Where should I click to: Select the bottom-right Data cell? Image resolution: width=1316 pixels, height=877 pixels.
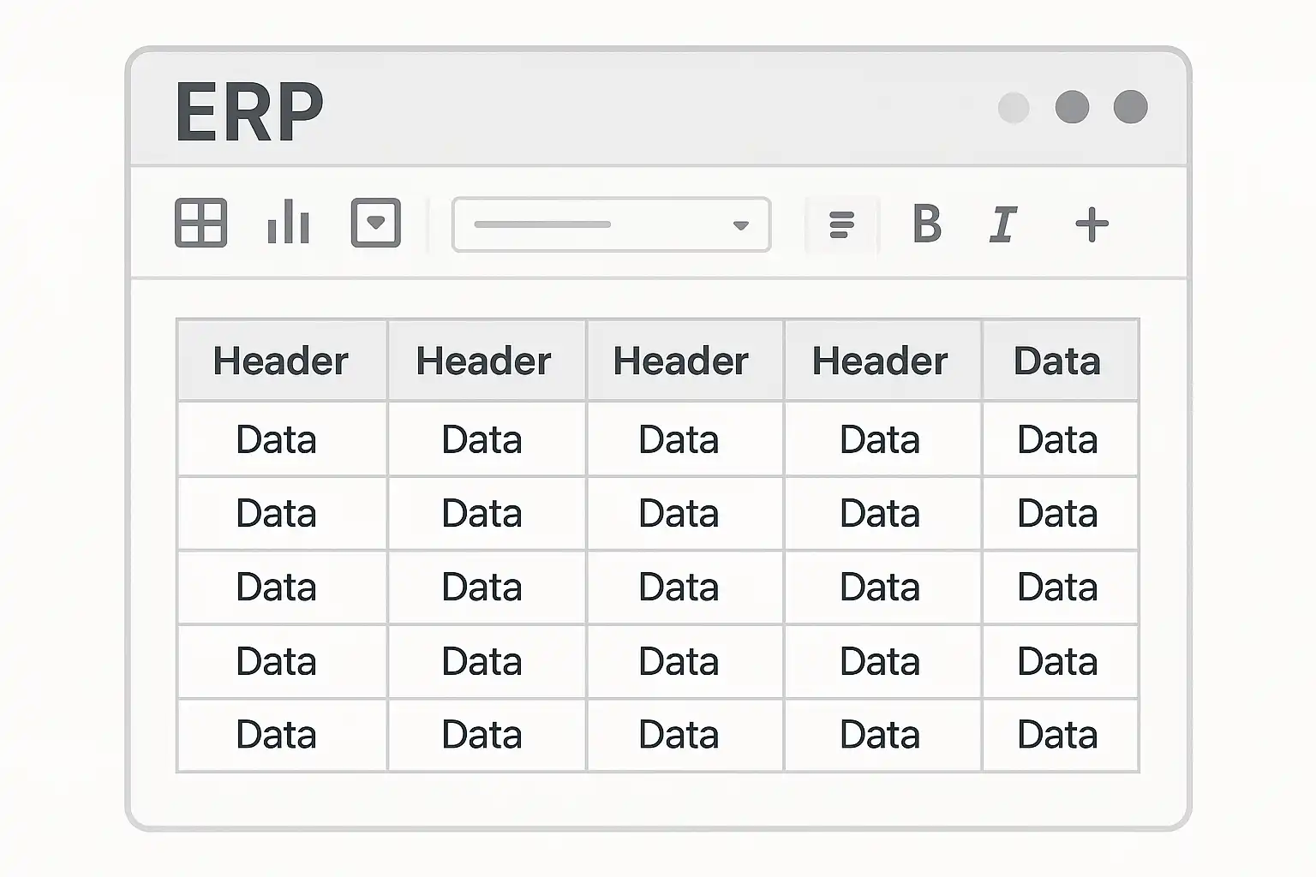point(1057,735)
